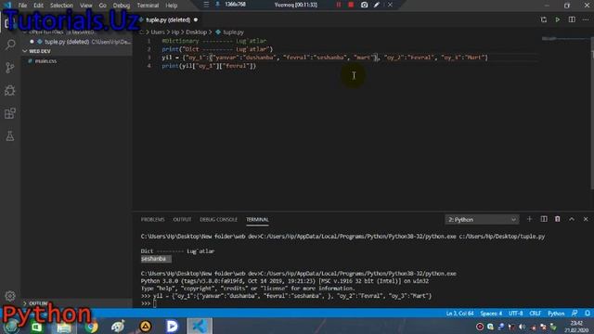Viewport: 594px width, 334px height.
Task: Open the View menu
Action: pyautogui.click(x=86, y=6)
